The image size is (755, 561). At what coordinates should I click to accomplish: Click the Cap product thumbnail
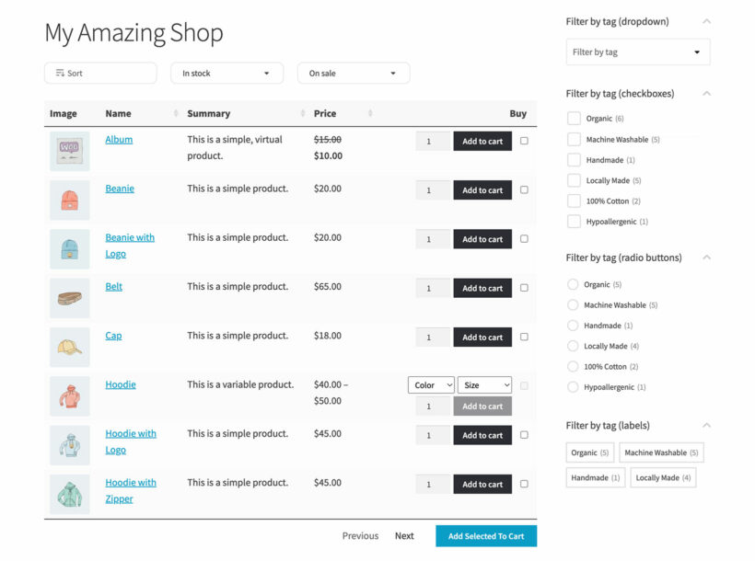pos(69,347)
